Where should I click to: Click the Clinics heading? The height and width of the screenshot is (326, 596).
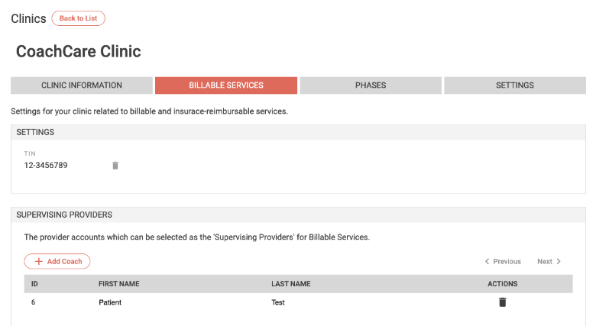point(28,18)
